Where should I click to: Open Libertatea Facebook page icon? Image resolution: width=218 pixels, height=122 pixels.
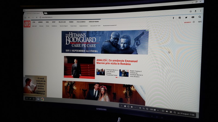pyautogui.click(x=173, y=18)
